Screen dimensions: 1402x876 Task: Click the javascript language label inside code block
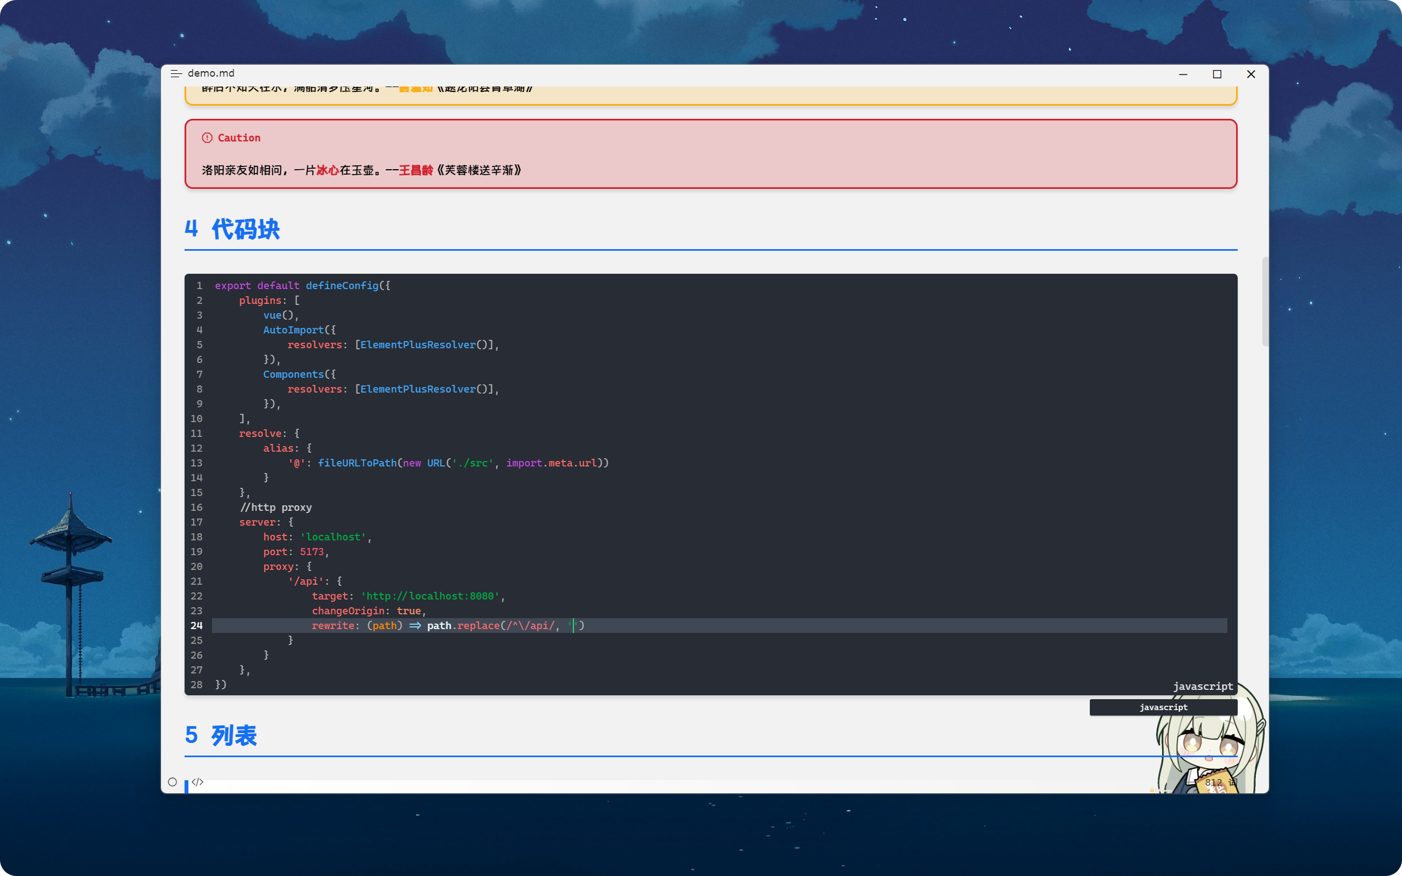1202,686
